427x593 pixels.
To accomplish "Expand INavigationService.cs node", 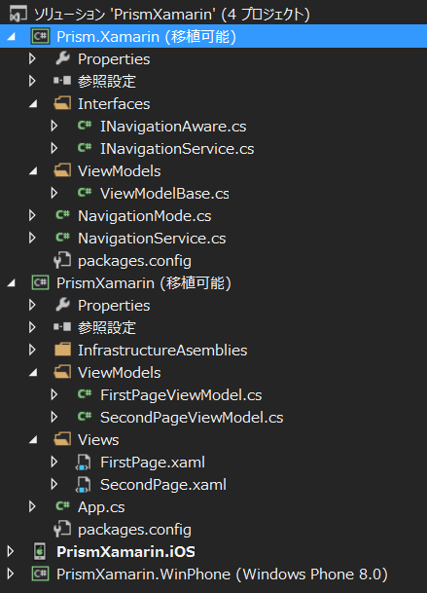I will tap(54, 148).
